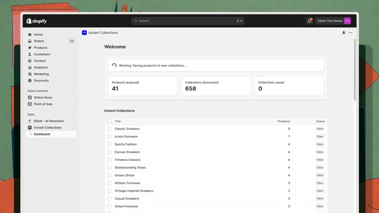
Task: Check the Canvas Sneakers row checkbox
Action: click(x=109, y=152)
